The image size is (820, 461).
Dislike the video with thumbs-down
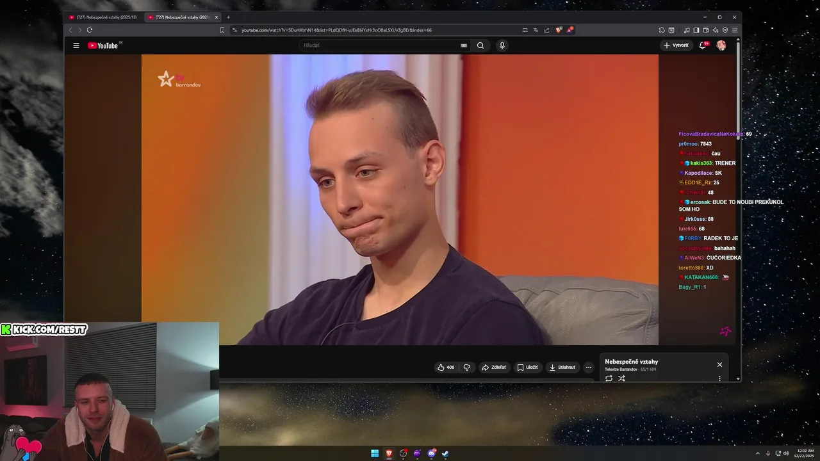467,368
